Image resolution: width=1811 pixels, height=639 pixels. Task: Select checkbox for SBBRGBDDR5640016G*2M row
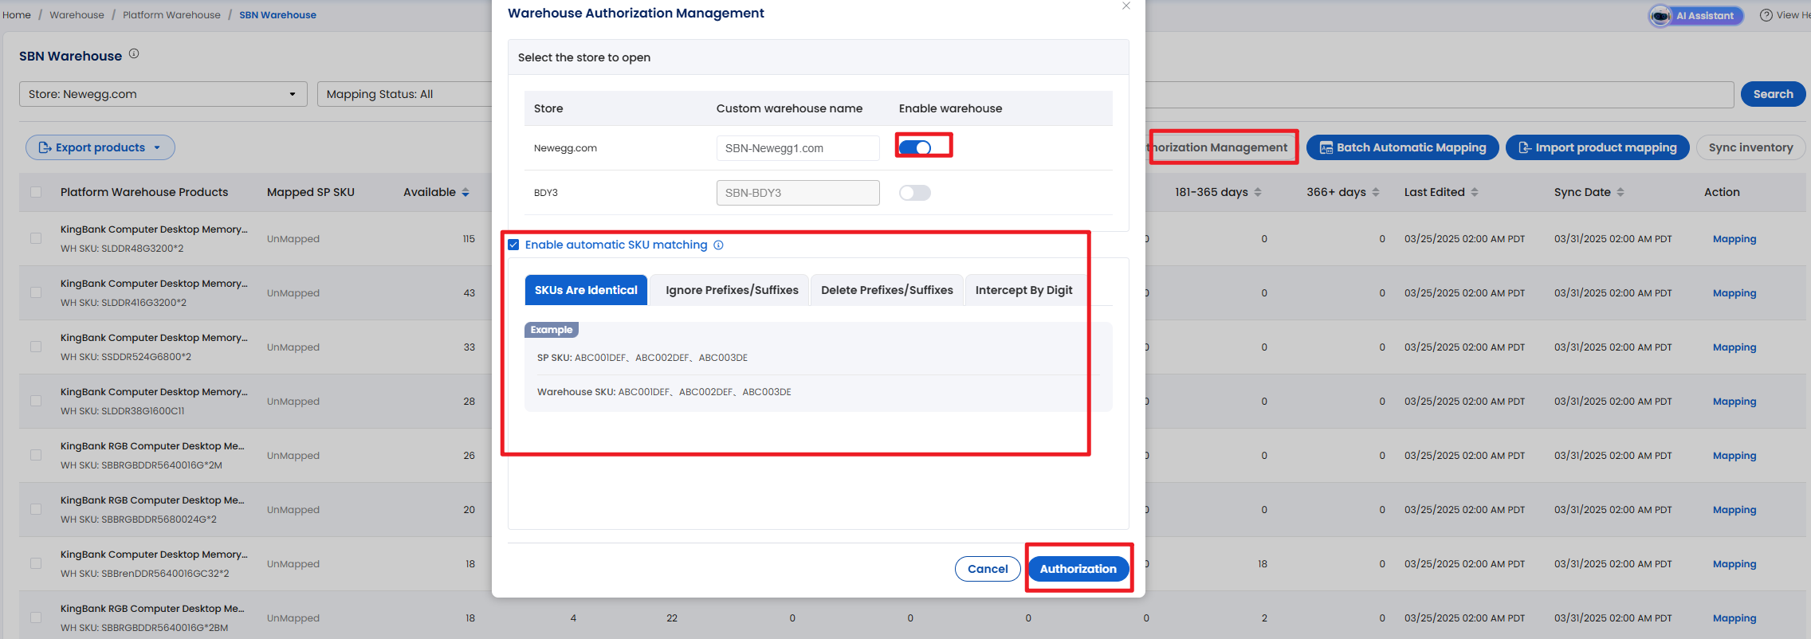[36, 455]
